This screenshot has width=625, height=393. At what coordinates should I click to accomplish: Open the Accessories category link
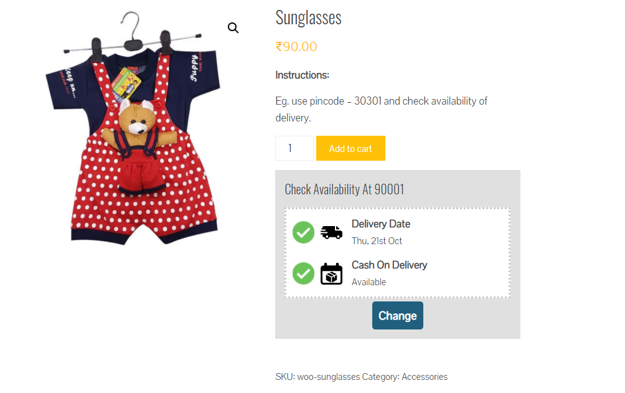(x=425, y=377)
